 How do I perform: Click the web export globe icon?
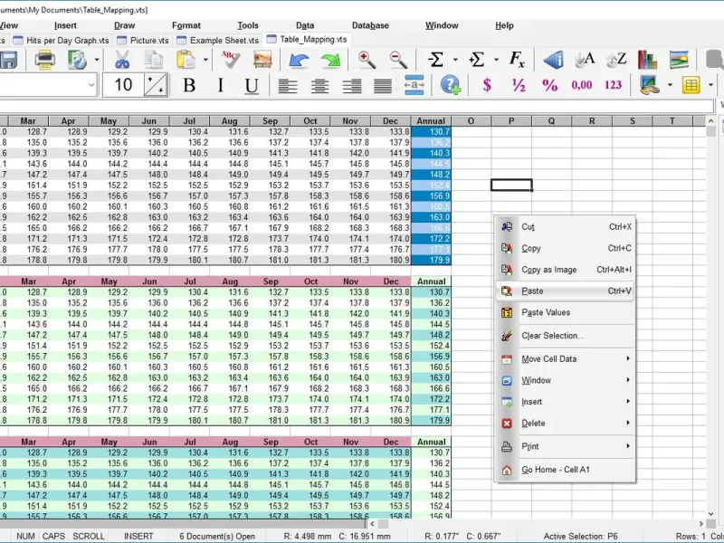(x=77, y=60)
